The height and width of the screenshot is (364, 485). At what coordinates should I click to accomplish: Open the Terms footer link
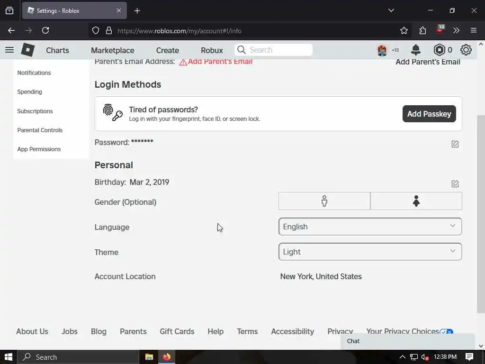247,331
